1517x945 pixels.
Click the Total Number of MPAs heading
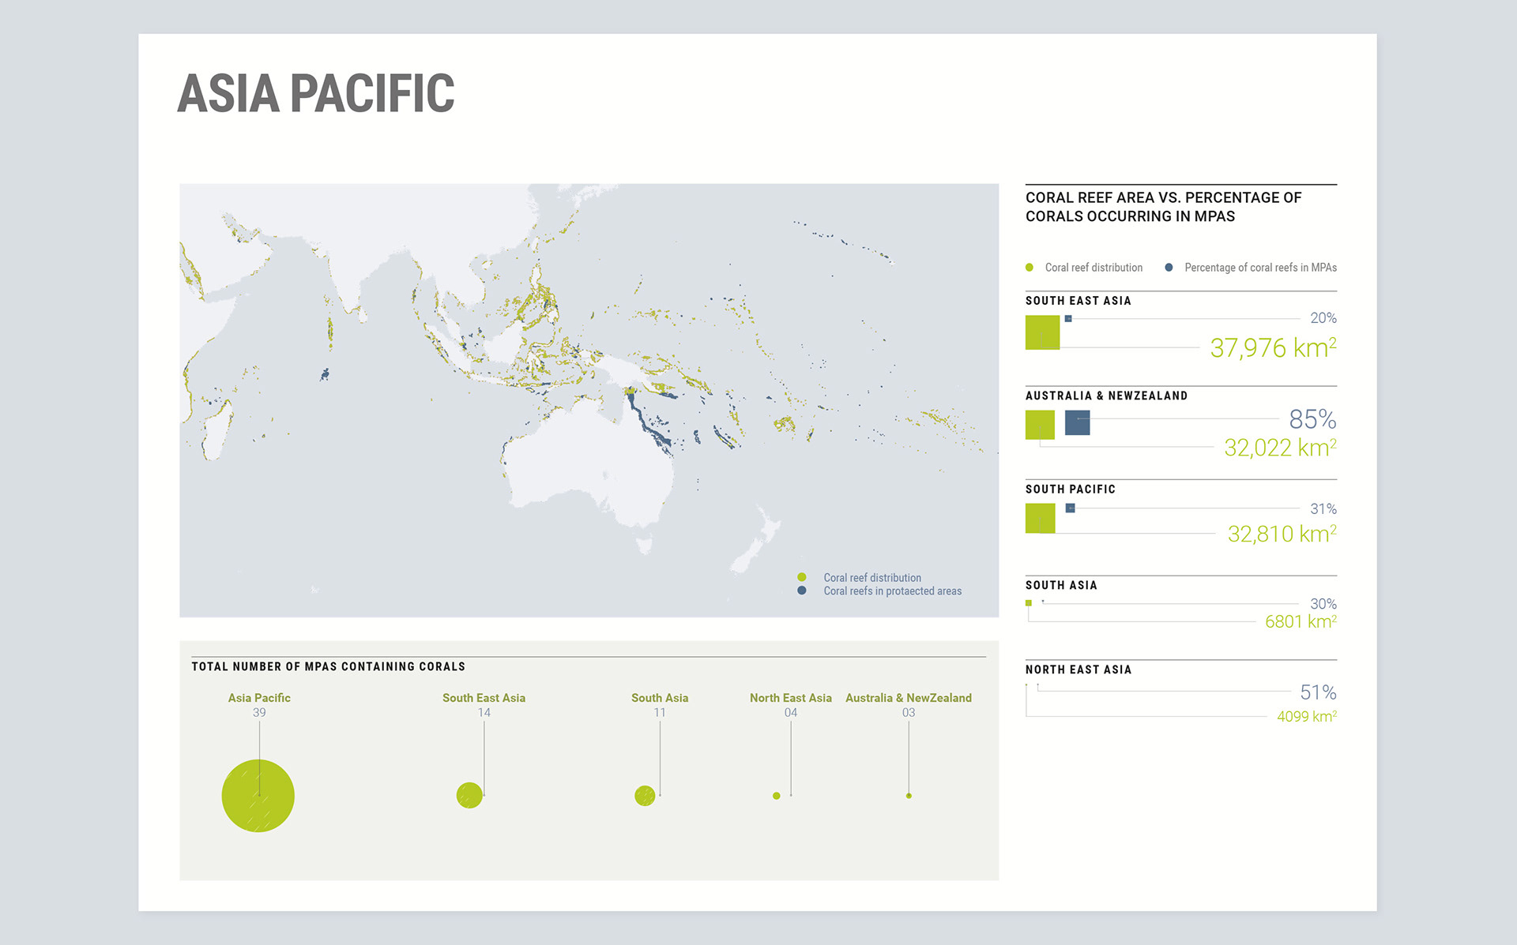[328, 666]
